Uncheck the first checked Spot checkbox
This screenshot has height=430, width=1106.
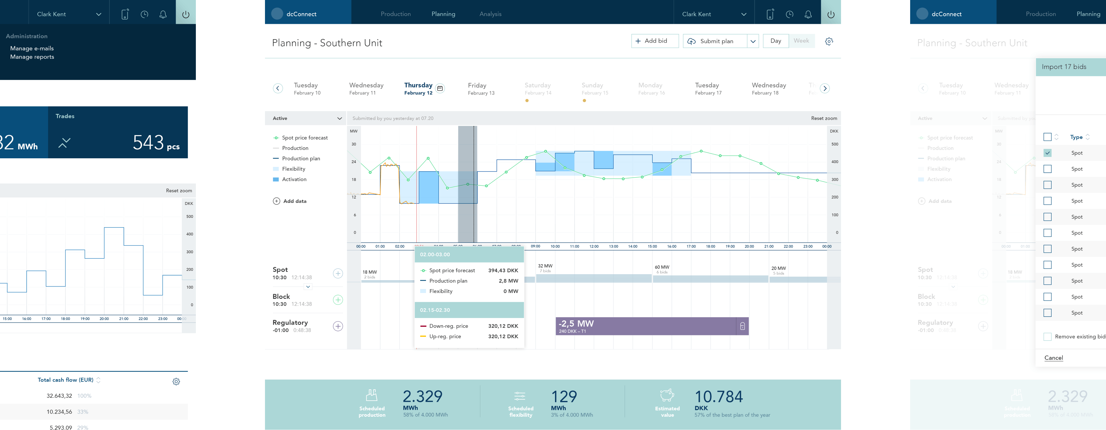pyautogui.click(x=1048, y=153)
